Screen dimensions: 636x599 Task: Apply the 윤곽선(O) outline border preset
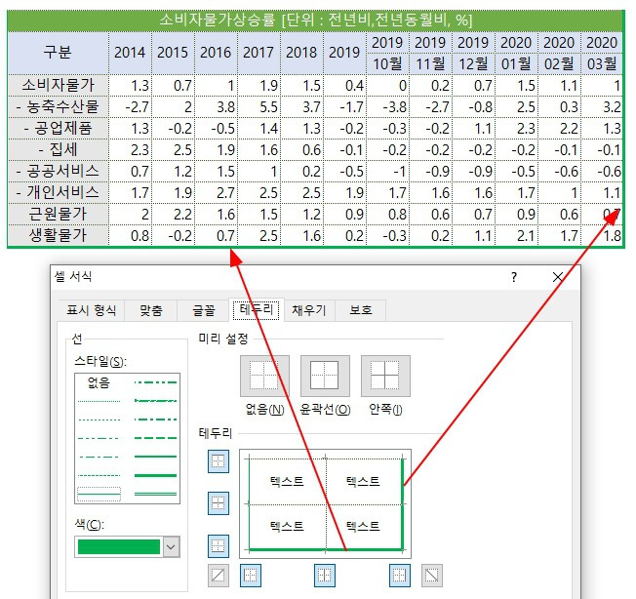(325, 376)
